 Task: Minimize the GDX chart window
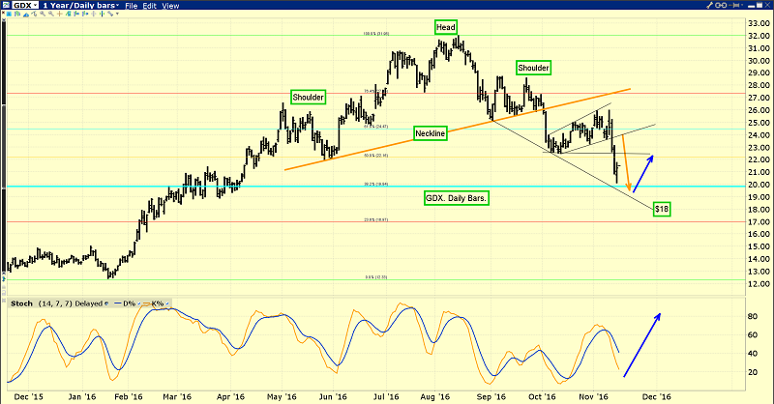point(752,7)
